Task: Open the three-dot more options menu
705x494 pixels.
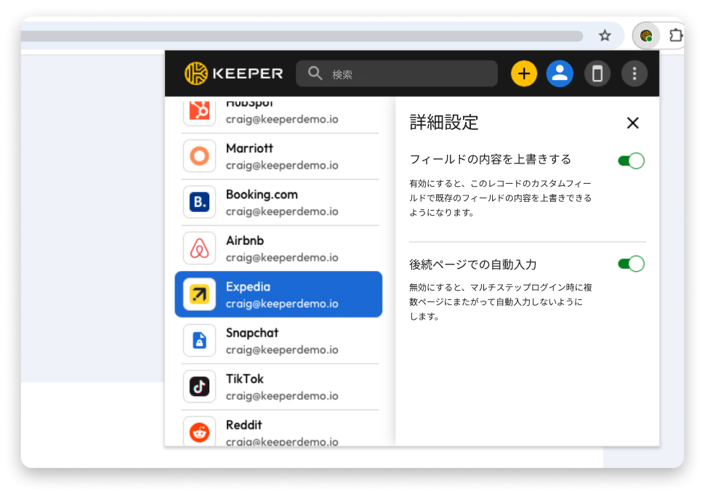Action: (x=634, y=73)
